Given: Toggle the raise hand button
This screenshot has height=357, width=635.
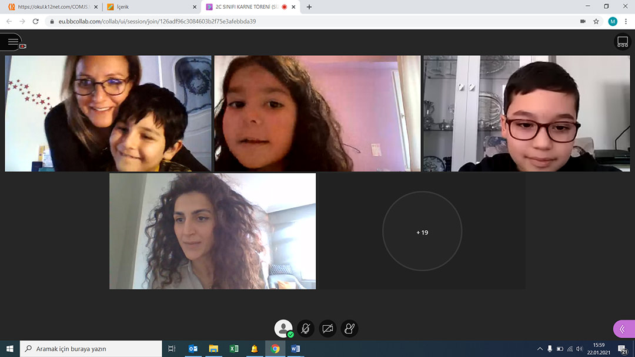Looking at the screenshot, I should tap(349, 328).
